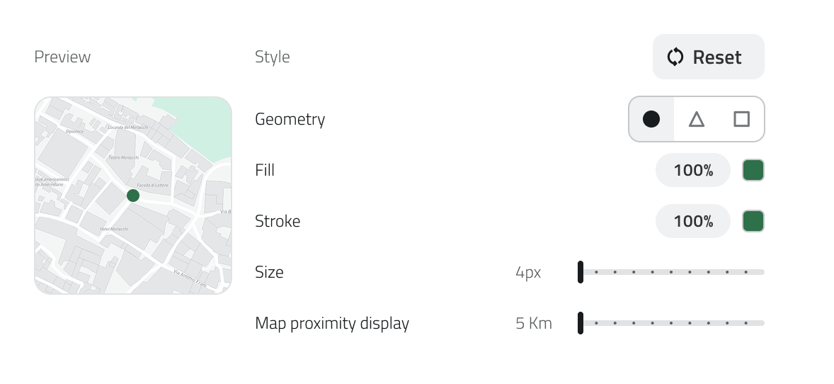Click the circular arrows Reset icon

[x=675, y=57]
